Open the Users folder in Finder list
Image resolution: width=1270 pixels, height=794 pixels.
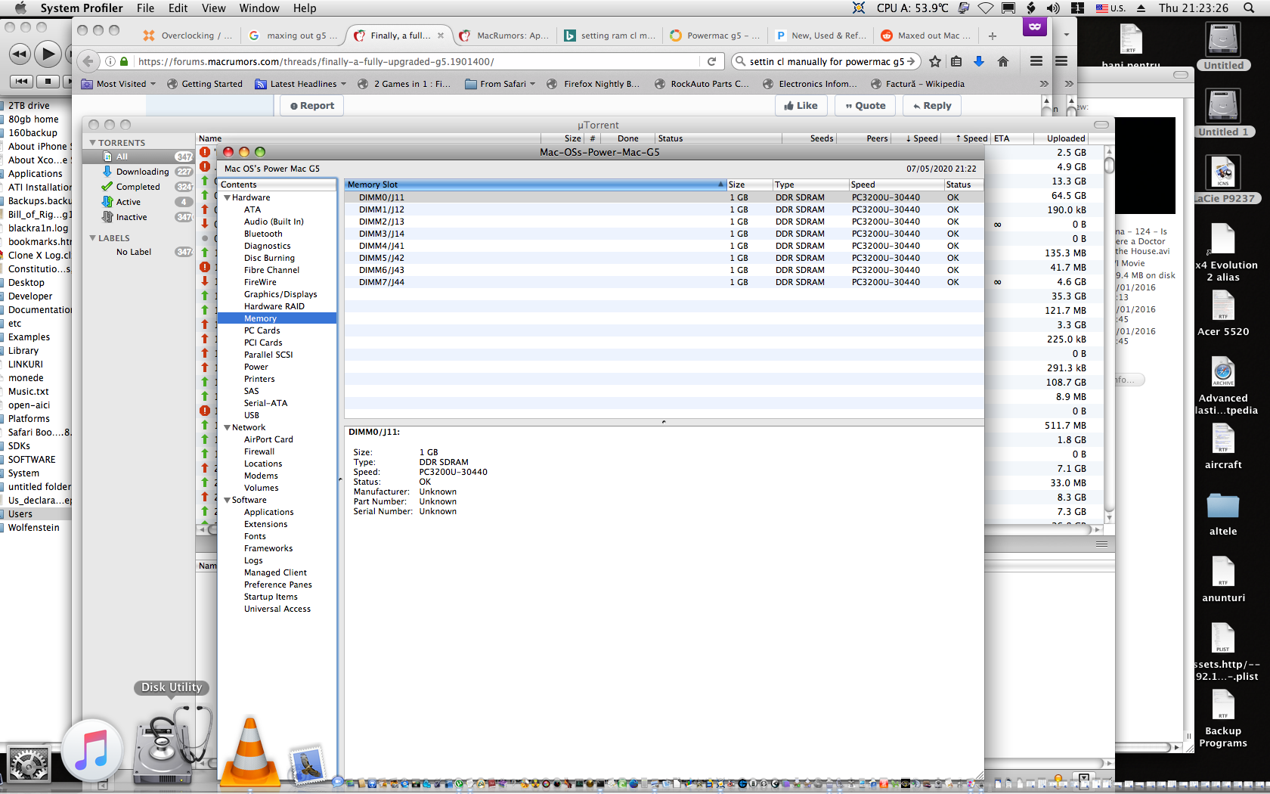coord(36,514)
